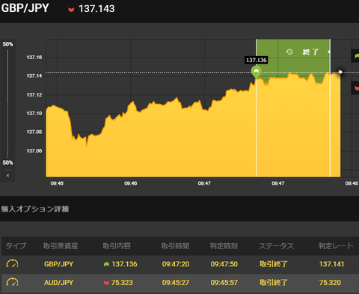This screenshot has width=359, height=294.
Task: Click the top 50% sentiment label
Action: (7, 44)
